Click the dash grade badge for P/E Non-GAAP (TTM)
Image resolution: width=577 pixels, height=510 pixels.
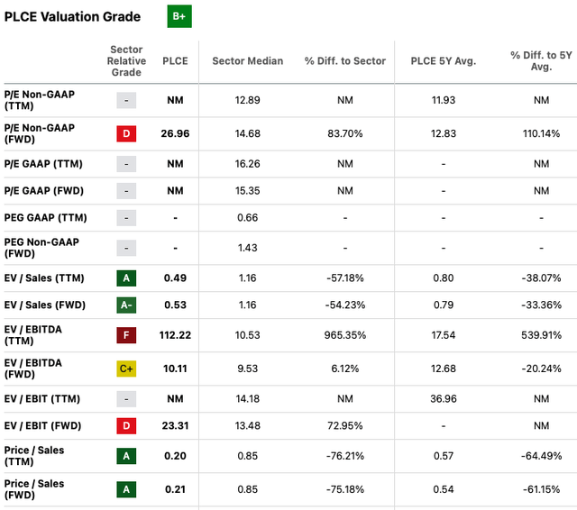[126, 100]
